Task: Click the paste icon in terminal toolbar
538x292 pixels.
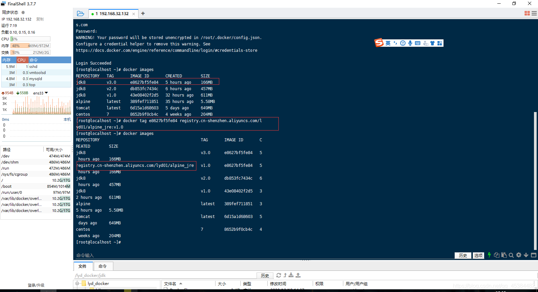Action: click(x=504, y=255)
